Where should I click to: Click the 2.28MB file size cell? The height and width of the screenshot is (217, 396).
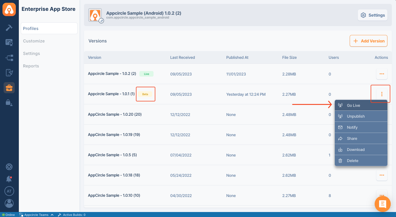tap(289, 74)
